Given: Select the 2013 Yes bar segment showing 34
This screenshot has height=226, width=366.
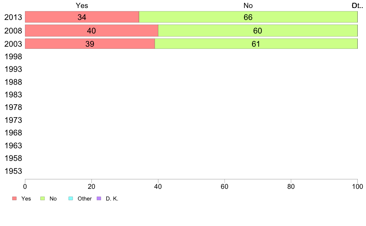Looking at the screenshot, I should [x=82, y=17].
